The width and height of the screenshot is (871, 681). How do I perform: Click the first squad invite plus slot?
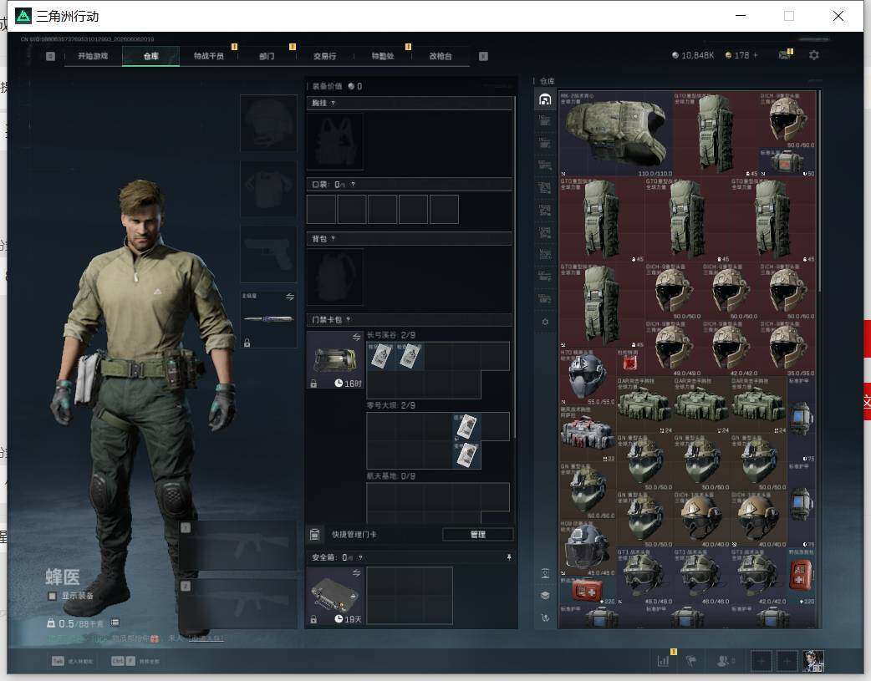[x=761, y=661]
